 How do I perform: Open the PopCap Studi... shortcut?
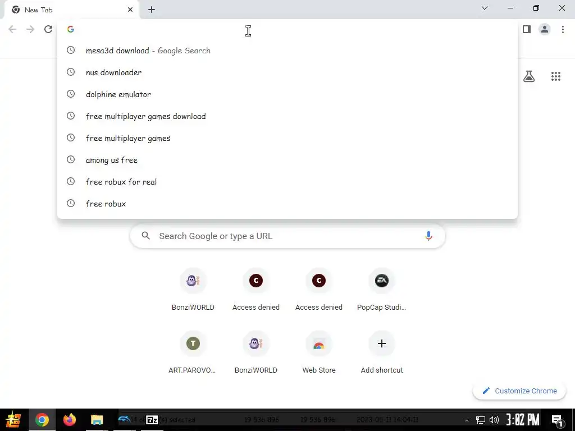[382, 290]
